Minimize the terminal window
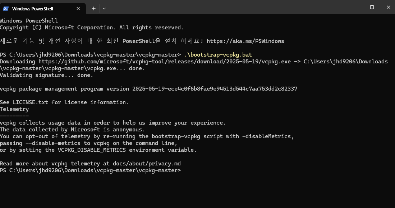The width and height of the screenshot is (395, 208). tap(355, 7)
